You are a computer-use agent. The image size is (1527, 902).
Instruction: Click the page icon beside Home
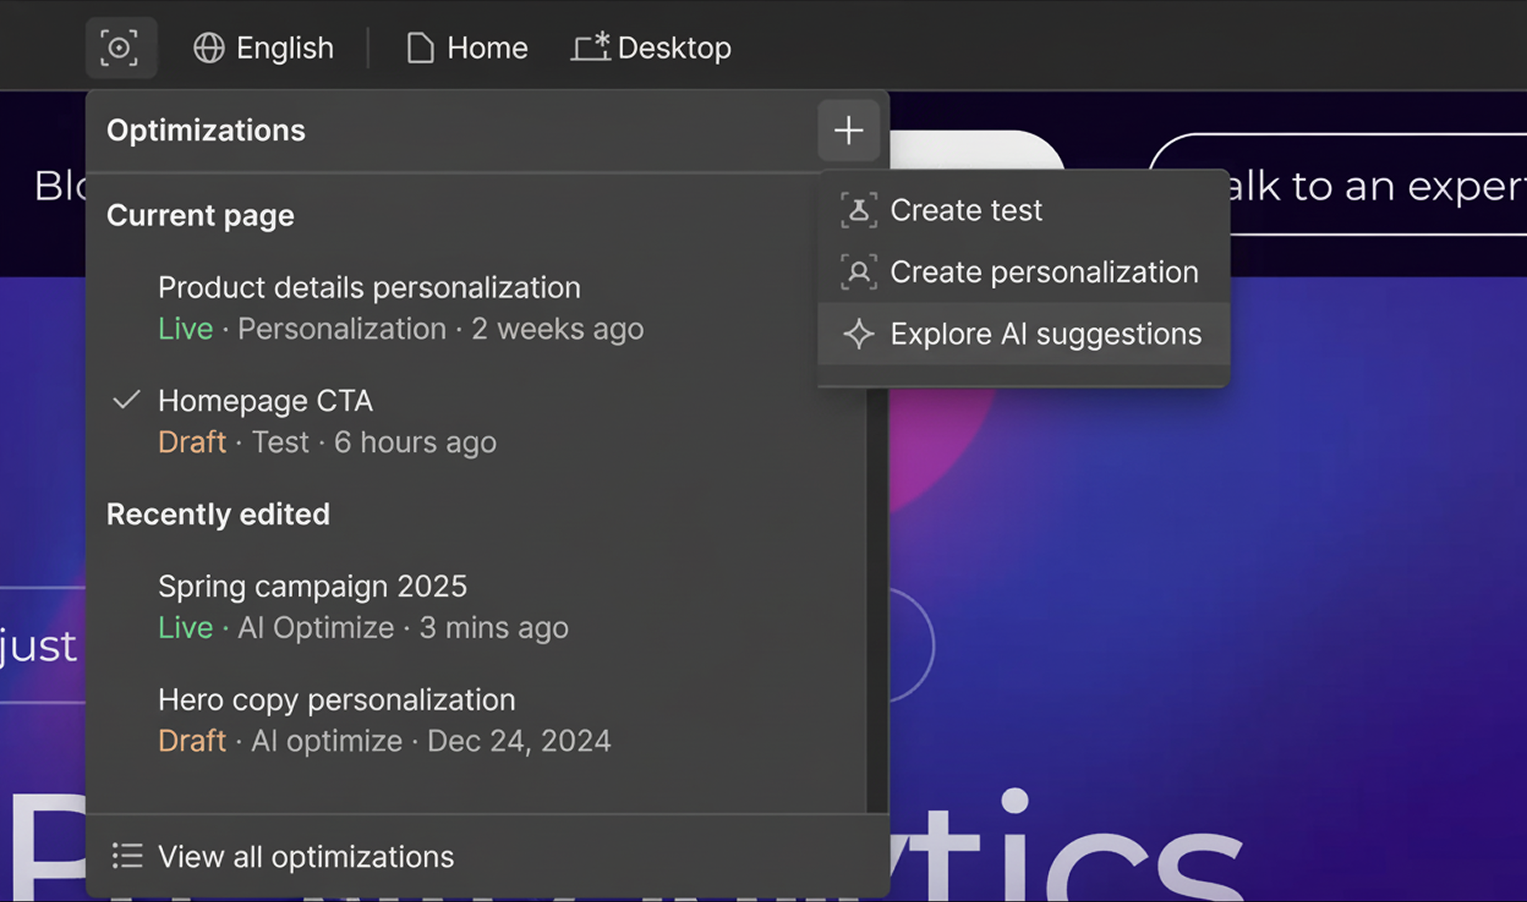click(420, 48)
